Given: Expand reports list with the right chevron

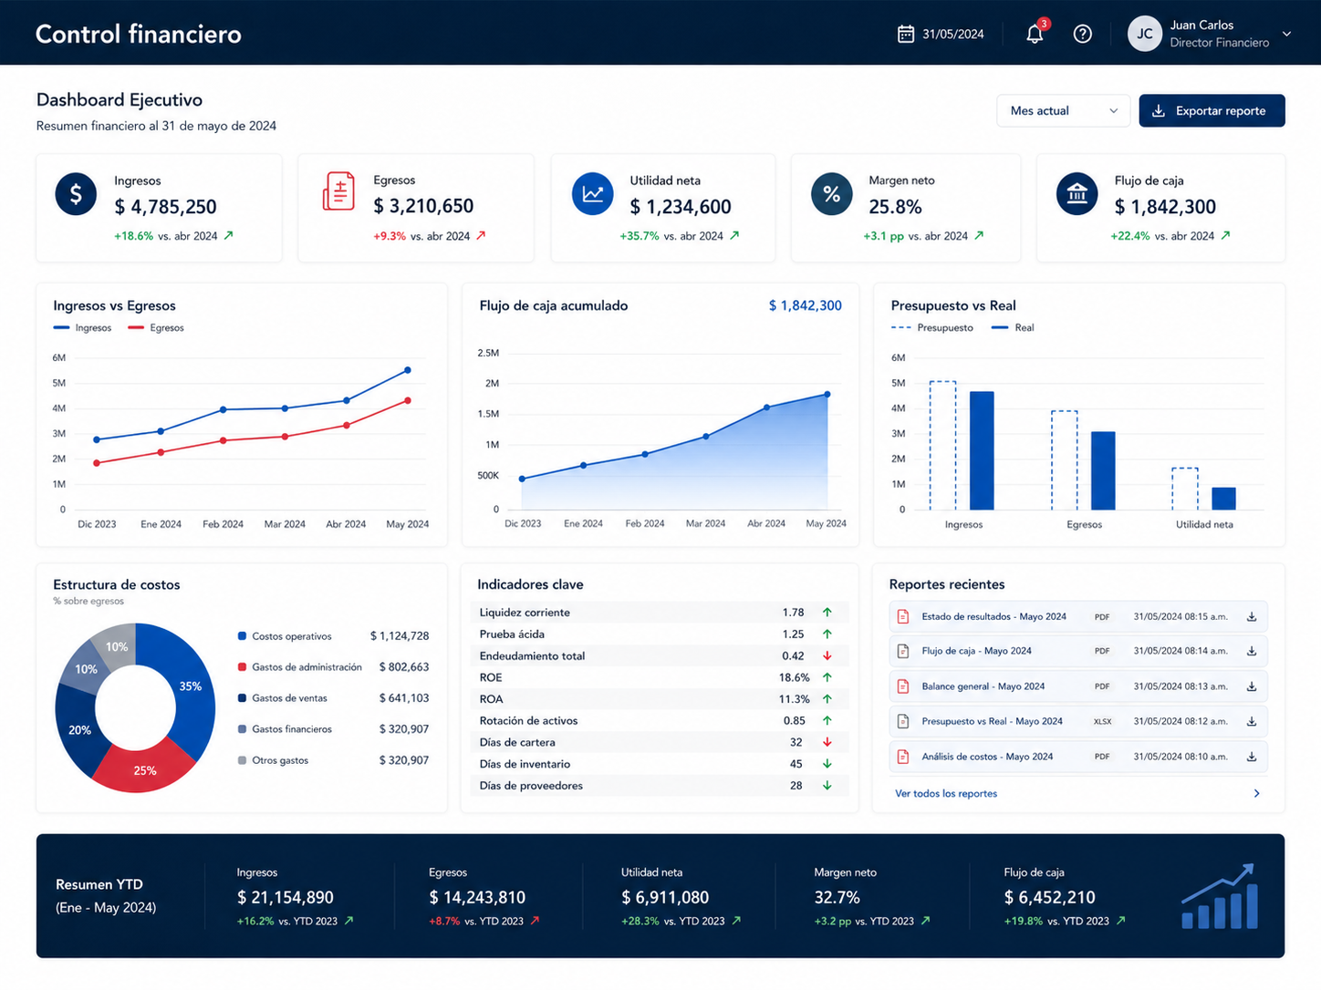Looking at the screenshot, I should pos(1256,794).
